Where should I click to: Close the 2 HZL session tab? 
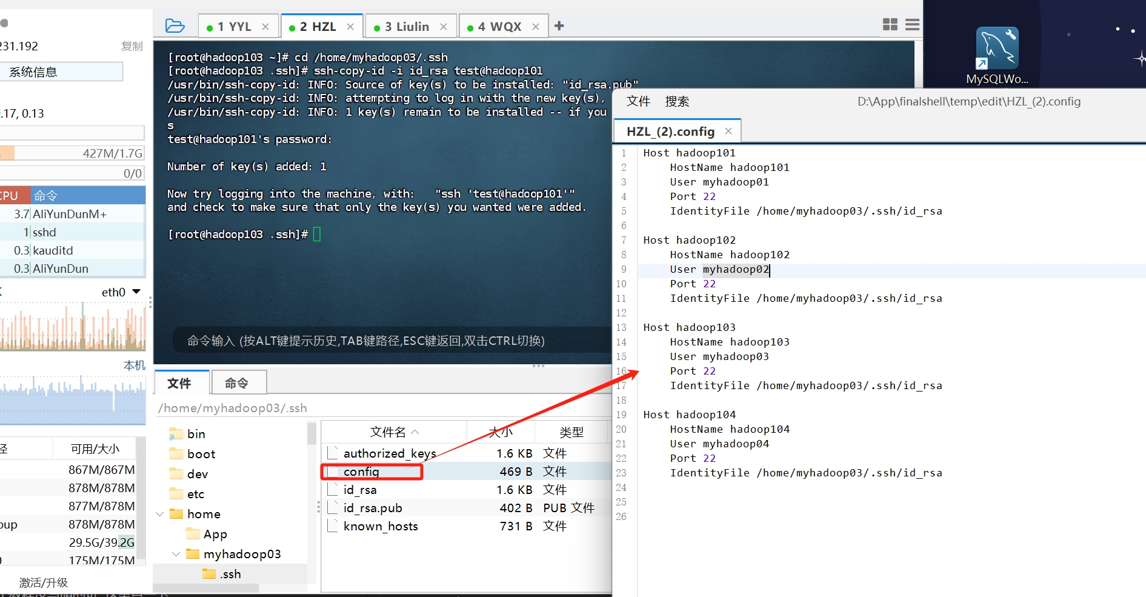click(x=350, y=27)
